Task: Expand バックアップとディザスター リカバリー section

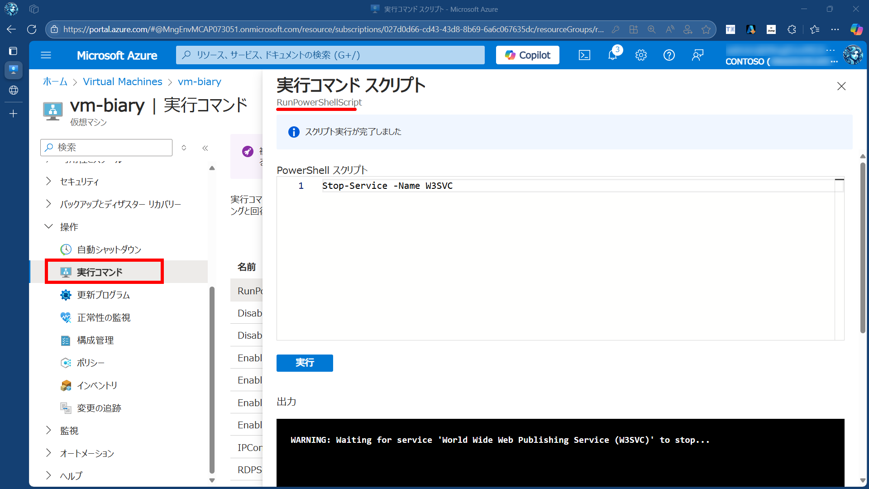Action: 48,204
